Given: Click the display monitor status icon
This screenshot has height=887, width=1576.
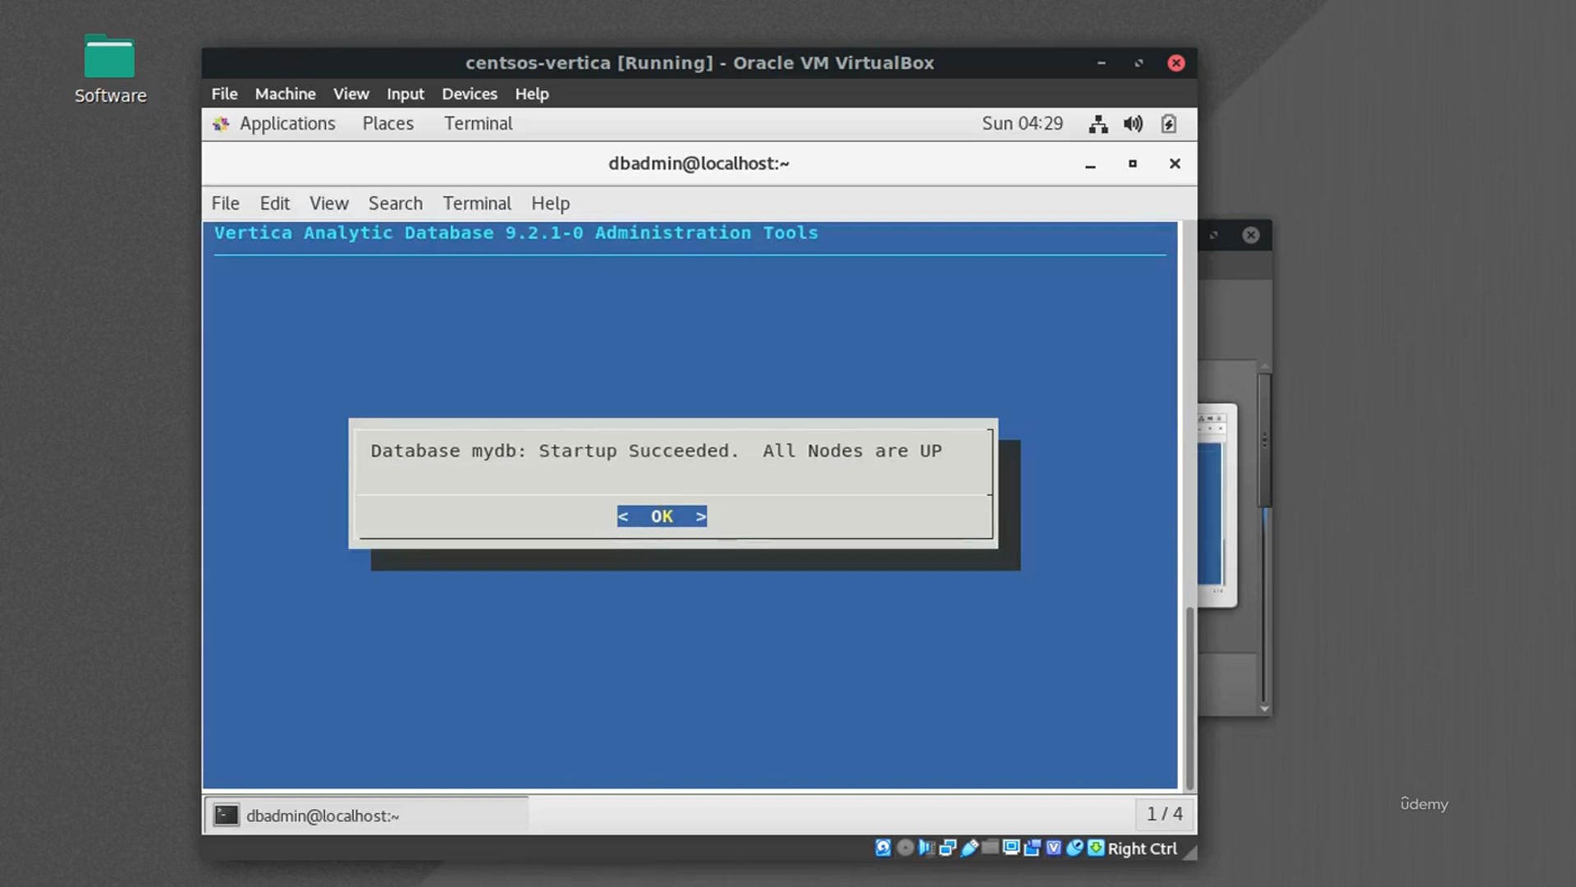Looking at the screenshot, I should point(1011,848).
